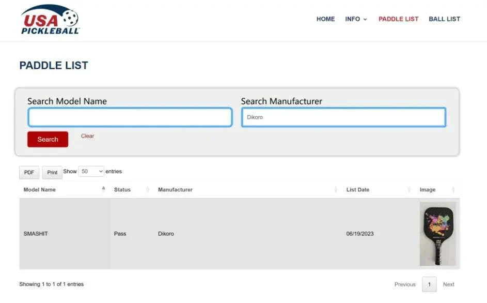This screenshot has height=303, width=487.
Task: Print the paddle list
Action: tap(52, 172)
